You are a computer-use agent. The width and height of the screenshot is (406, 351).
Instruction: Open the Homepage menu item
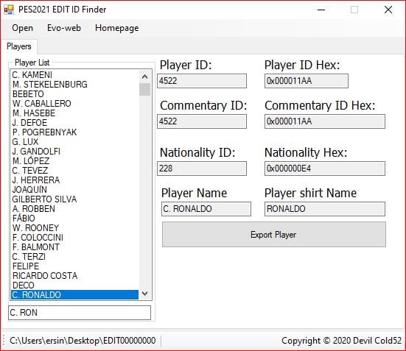coord(116,28)
